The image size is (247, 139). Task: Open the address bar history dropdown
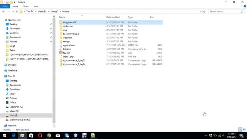point(201,12)
